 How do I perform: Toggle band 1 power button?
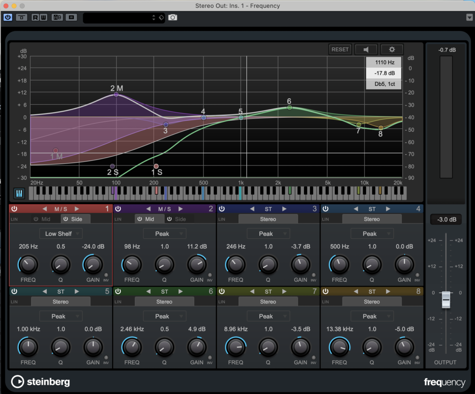tap(14, 209)
